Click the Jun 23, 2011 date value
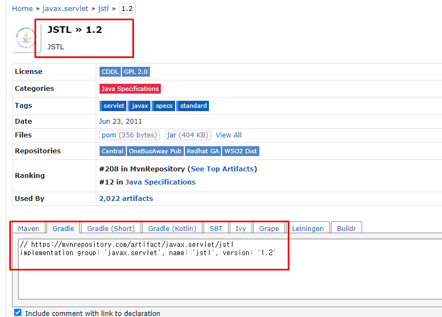 click(120, 122)
